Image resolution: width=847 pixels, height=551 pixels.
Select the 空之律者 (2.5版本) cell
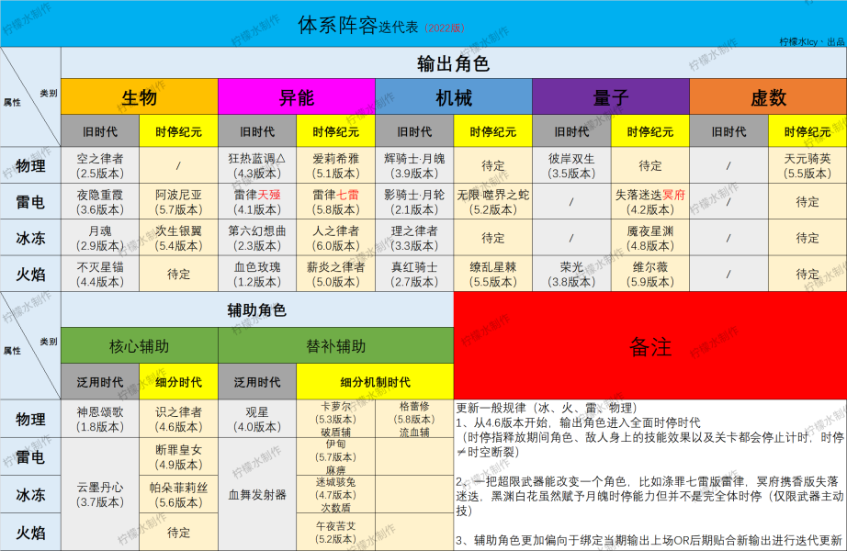point(100,165)
